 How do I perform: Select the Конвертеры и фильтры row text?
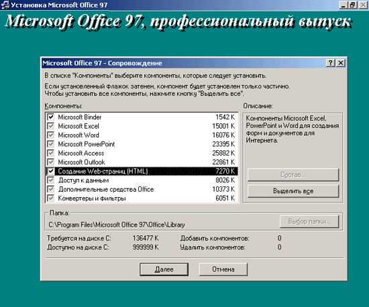92,198
